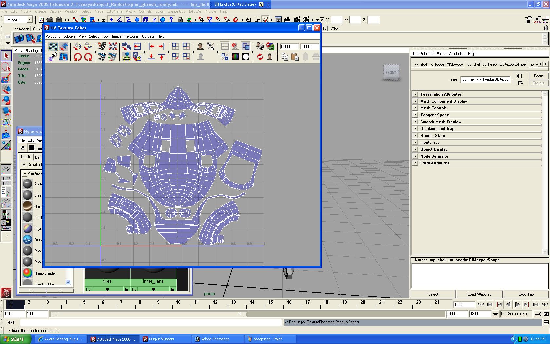Click the MEL command input field

coord(151,322)
